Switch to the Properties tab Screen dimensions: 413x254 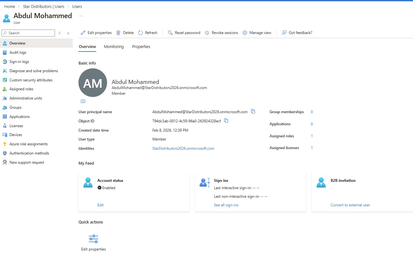point(141,47)
